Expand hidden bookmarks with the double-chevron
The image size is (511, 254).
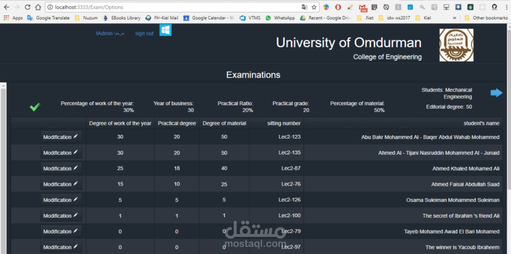click(x=455, y=18)
